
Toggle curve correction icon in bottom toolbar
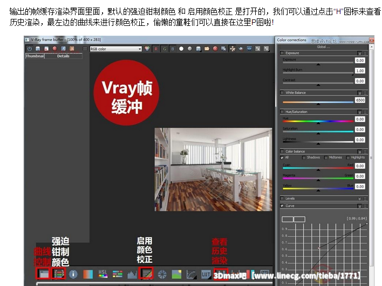pos(191,275)
